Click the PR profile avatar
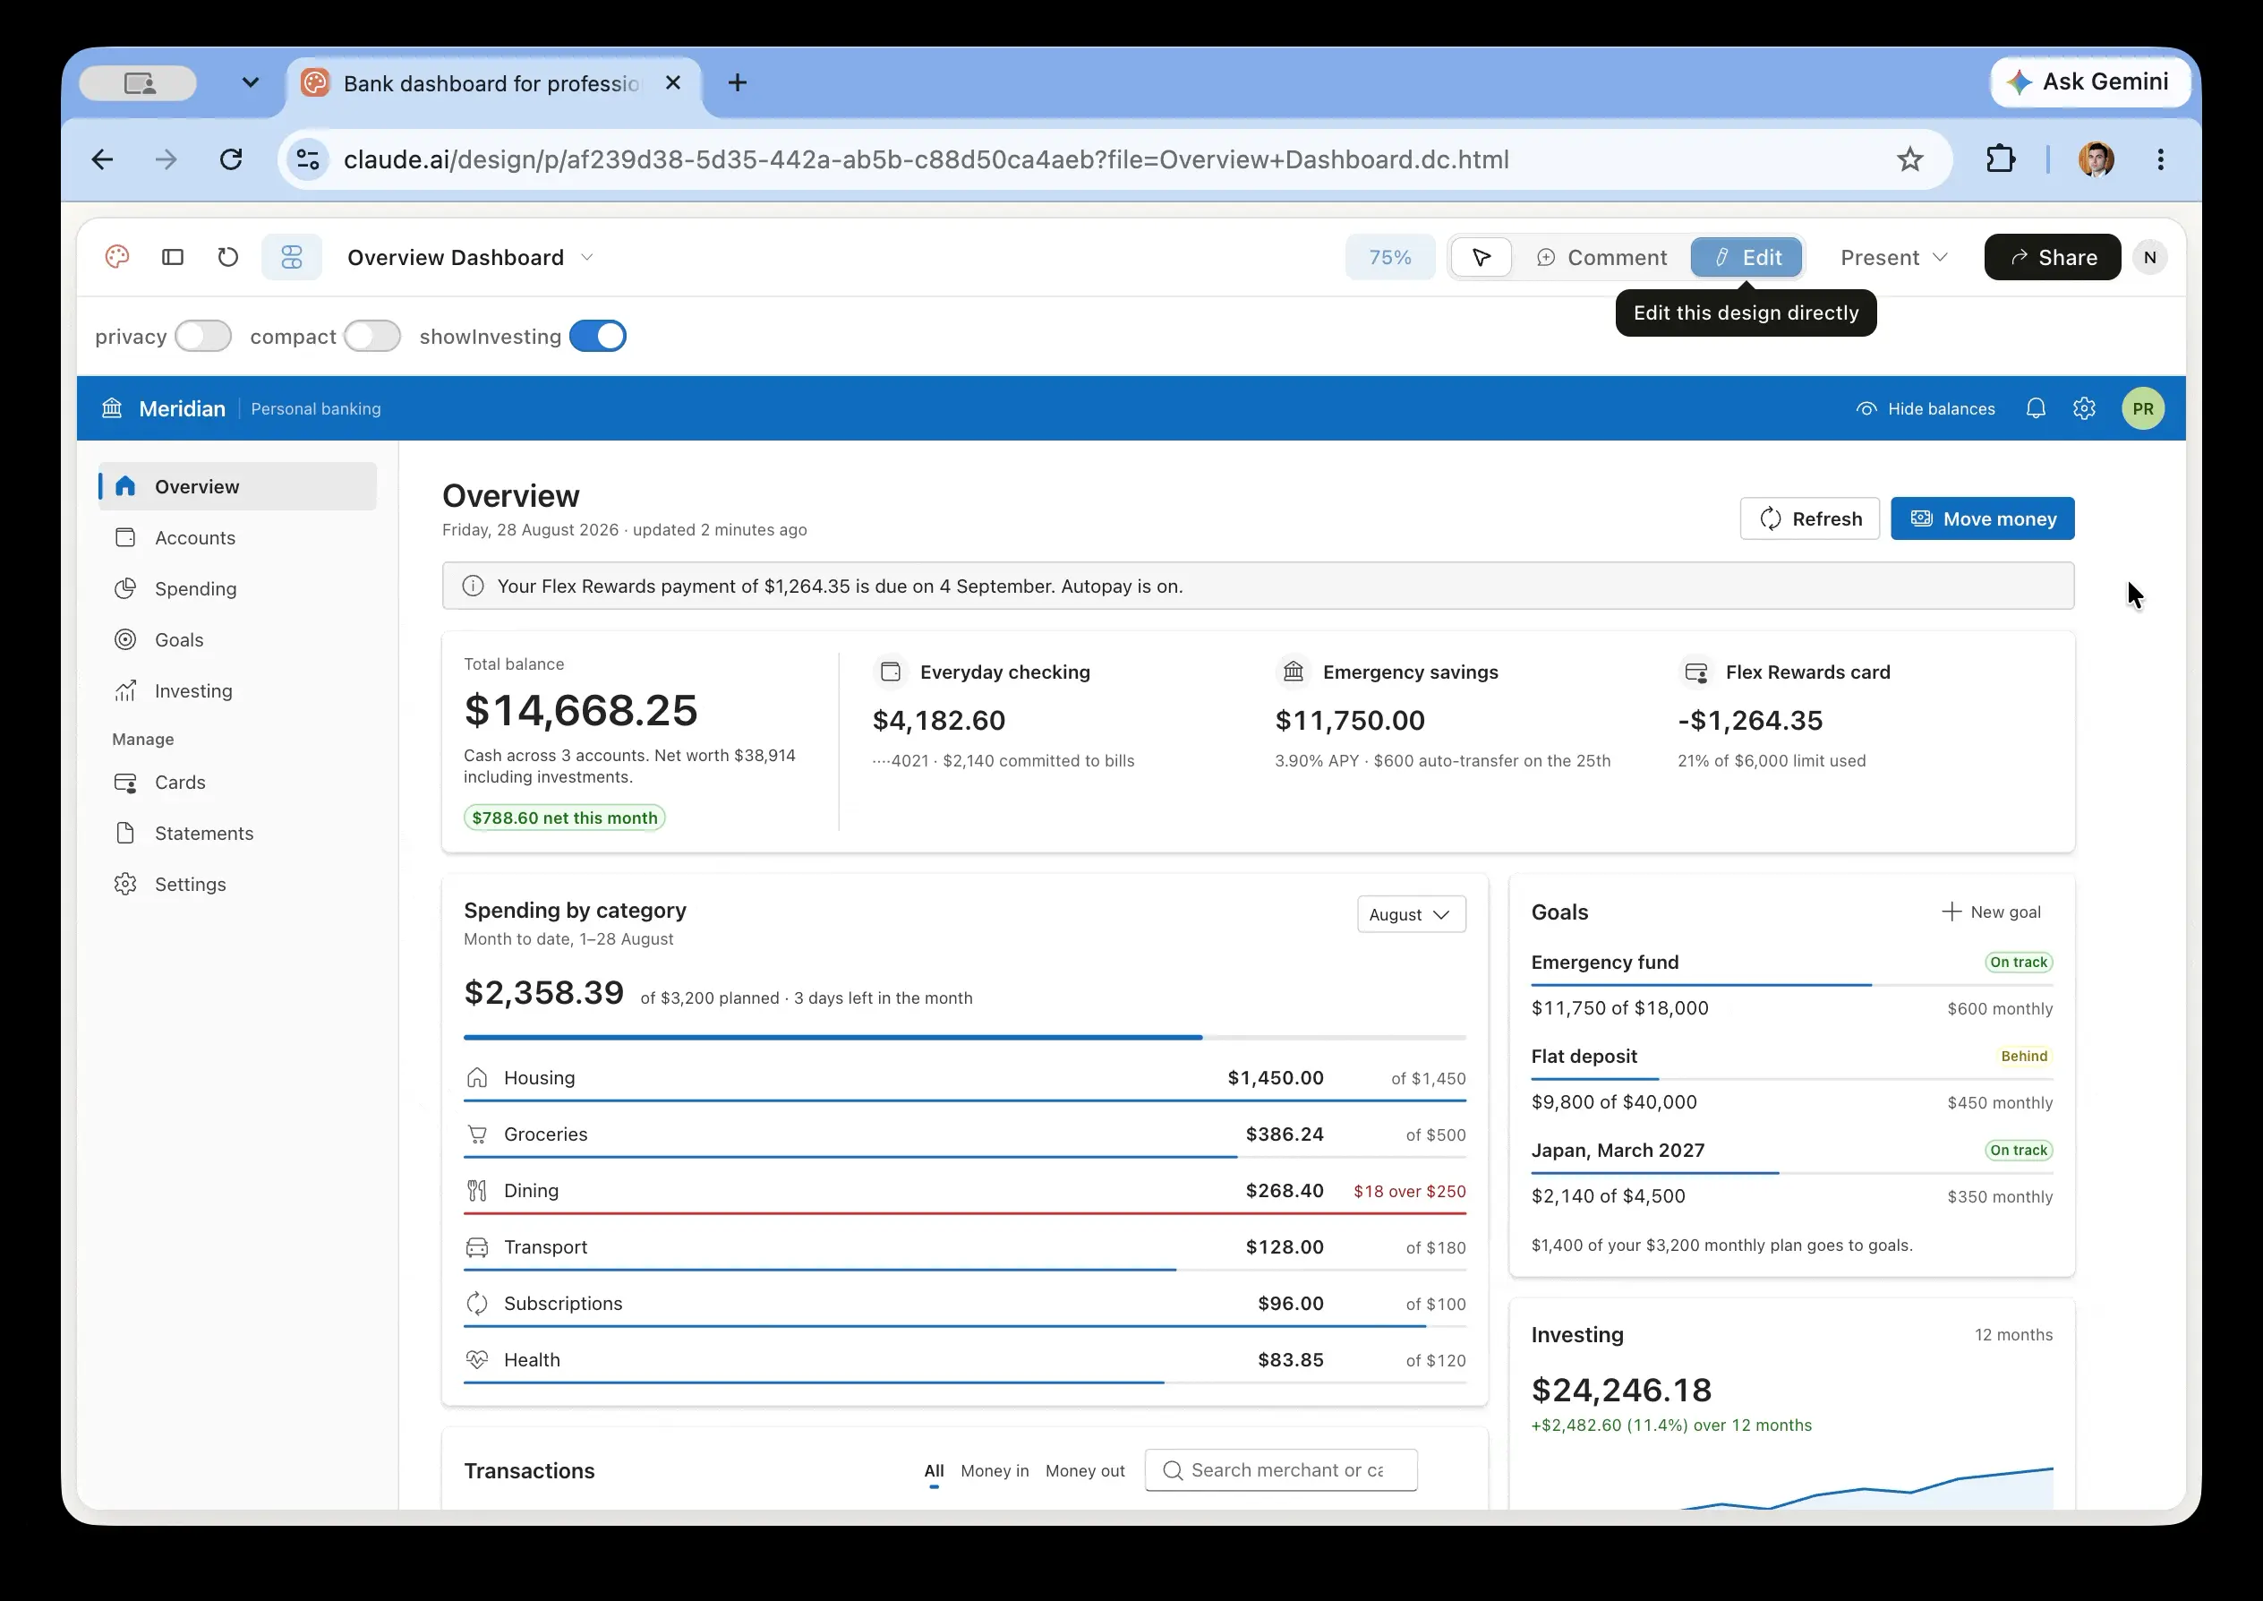 tap(2143, 408)
